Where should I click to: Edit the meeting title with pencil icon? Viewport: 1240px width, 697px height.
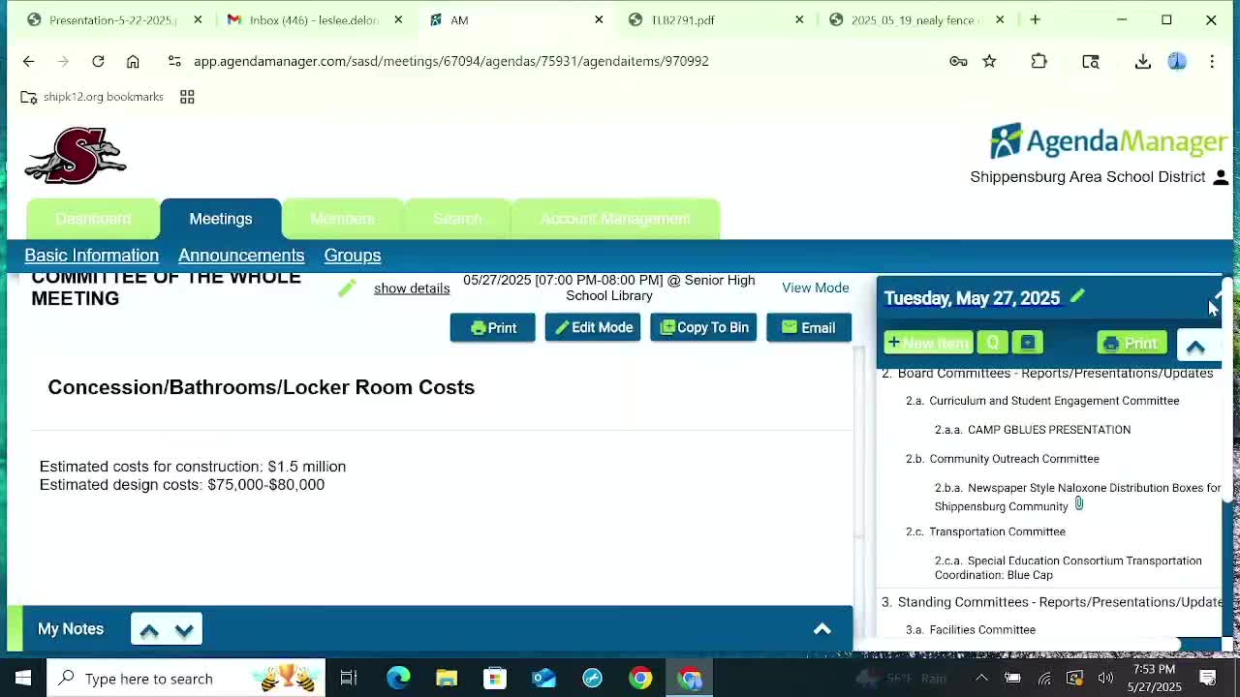click(347, 288)
